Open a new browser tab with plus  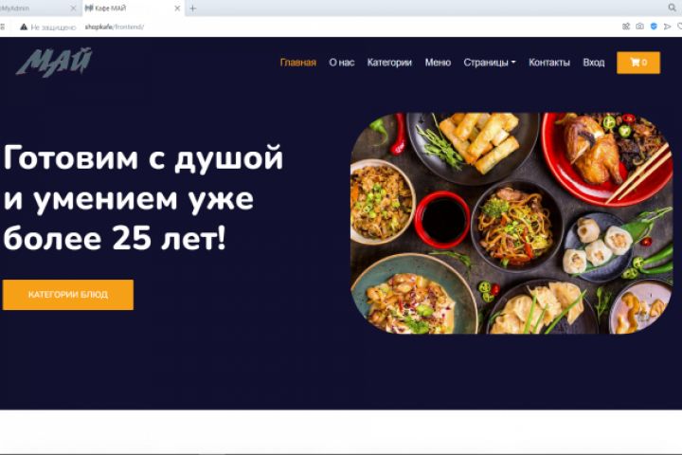pos(192,9)
